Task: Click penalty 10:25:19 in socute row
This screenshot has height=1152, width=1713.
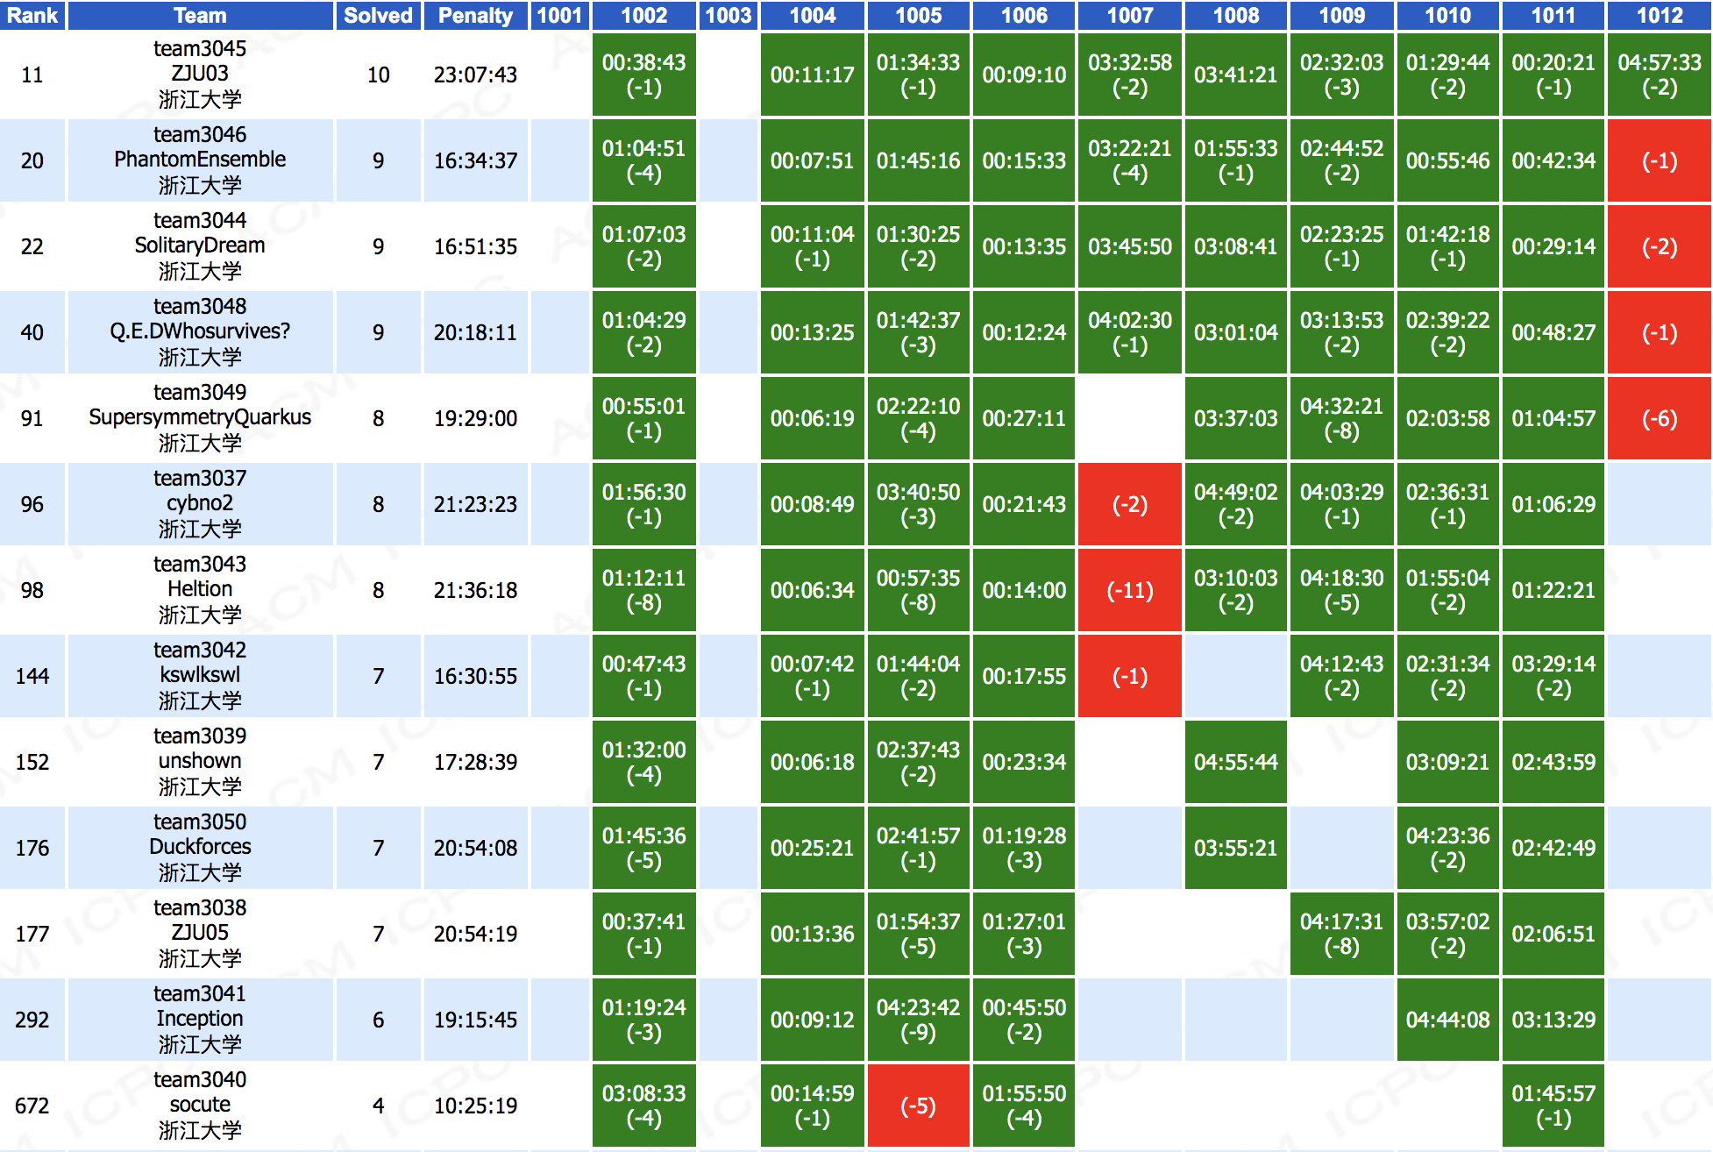Action: 475,1106
